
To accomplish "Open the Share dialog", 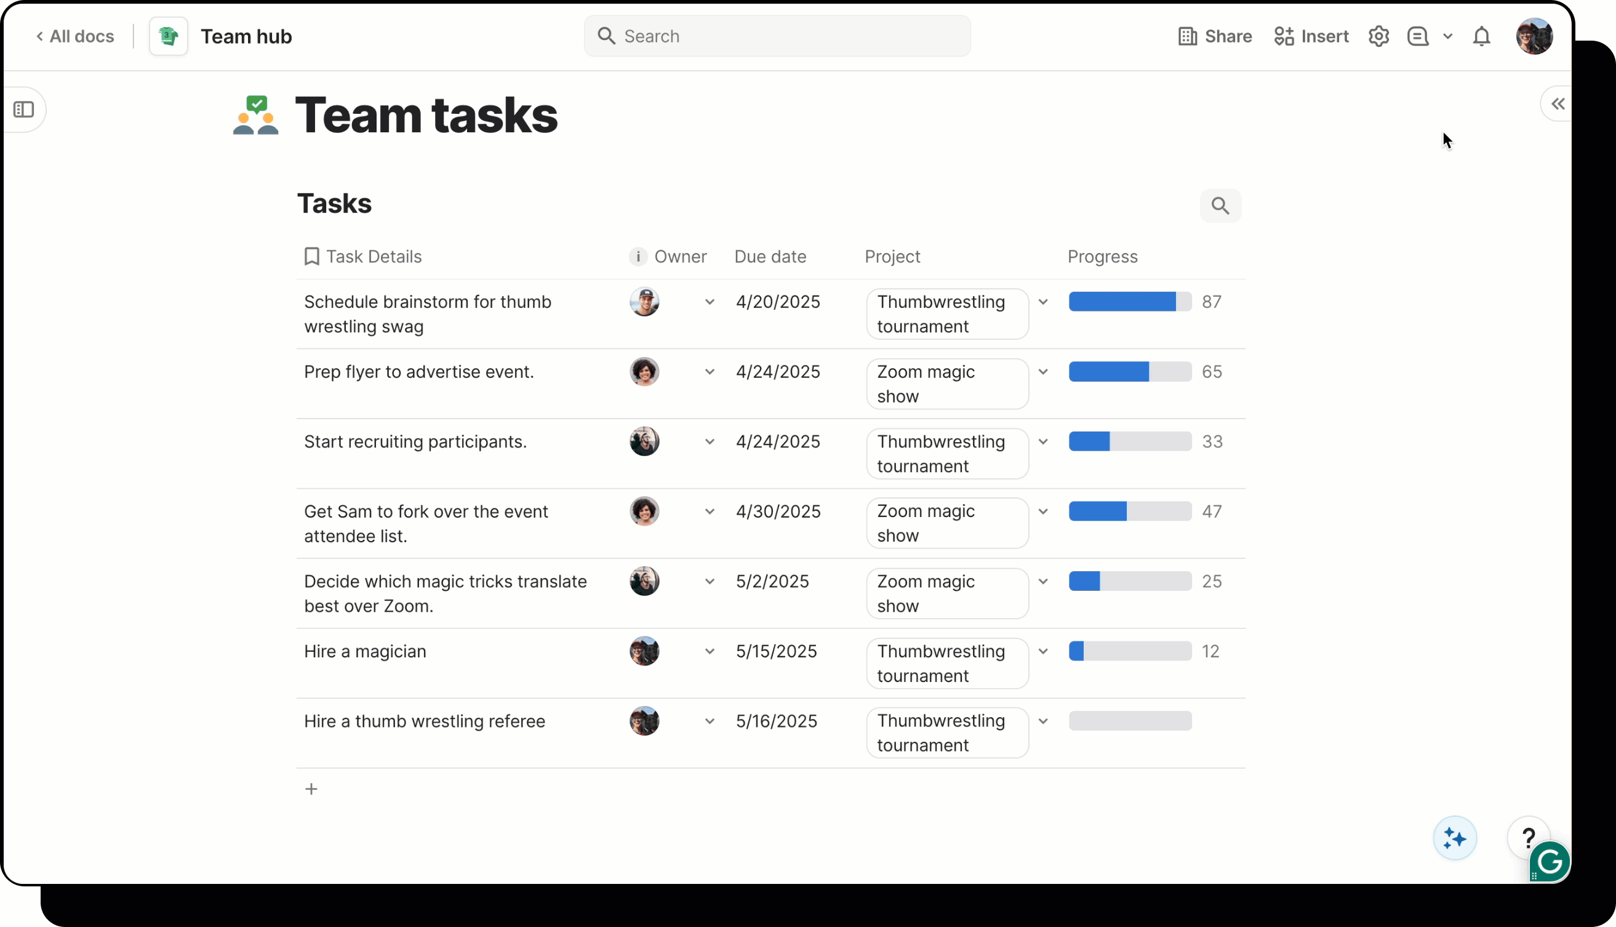I will pyautogui.click(x=1214, y=36).
